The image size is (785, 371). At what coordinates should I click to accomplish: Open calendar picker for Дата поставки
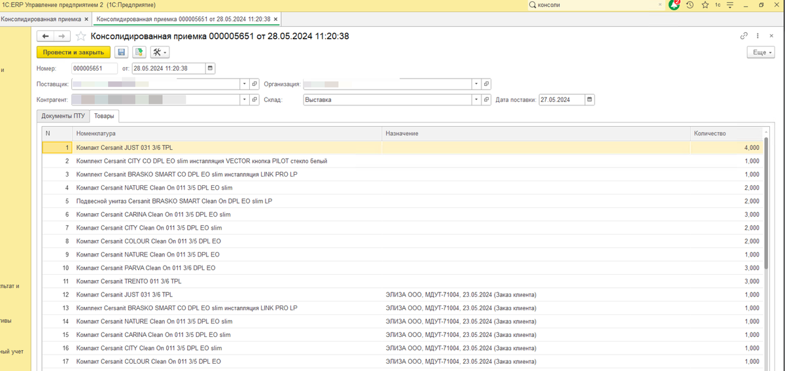[x=589, y=100]
